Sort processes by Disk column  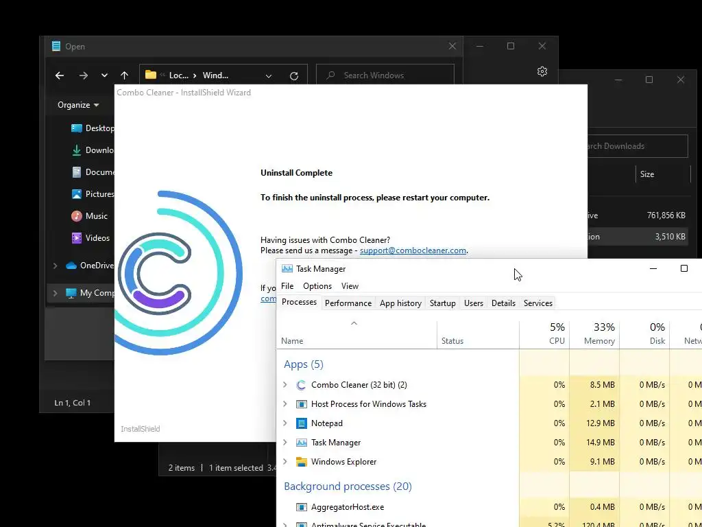[x=644, y=333]
